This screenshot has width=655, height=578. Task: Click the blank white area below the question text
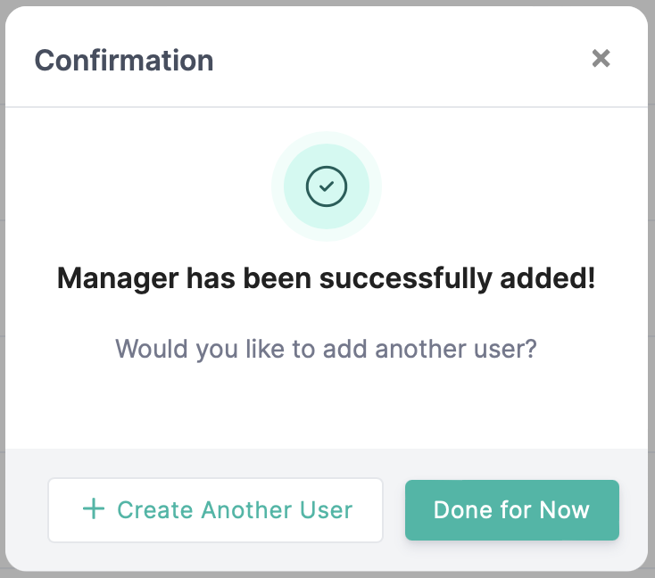point(326,406)
